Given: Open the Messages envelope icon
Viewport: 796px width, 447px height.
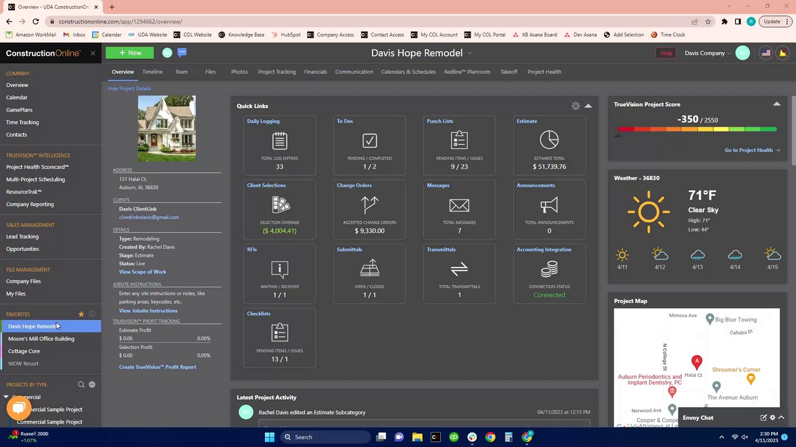Looking at the screenshot, I should pos(459,205).
